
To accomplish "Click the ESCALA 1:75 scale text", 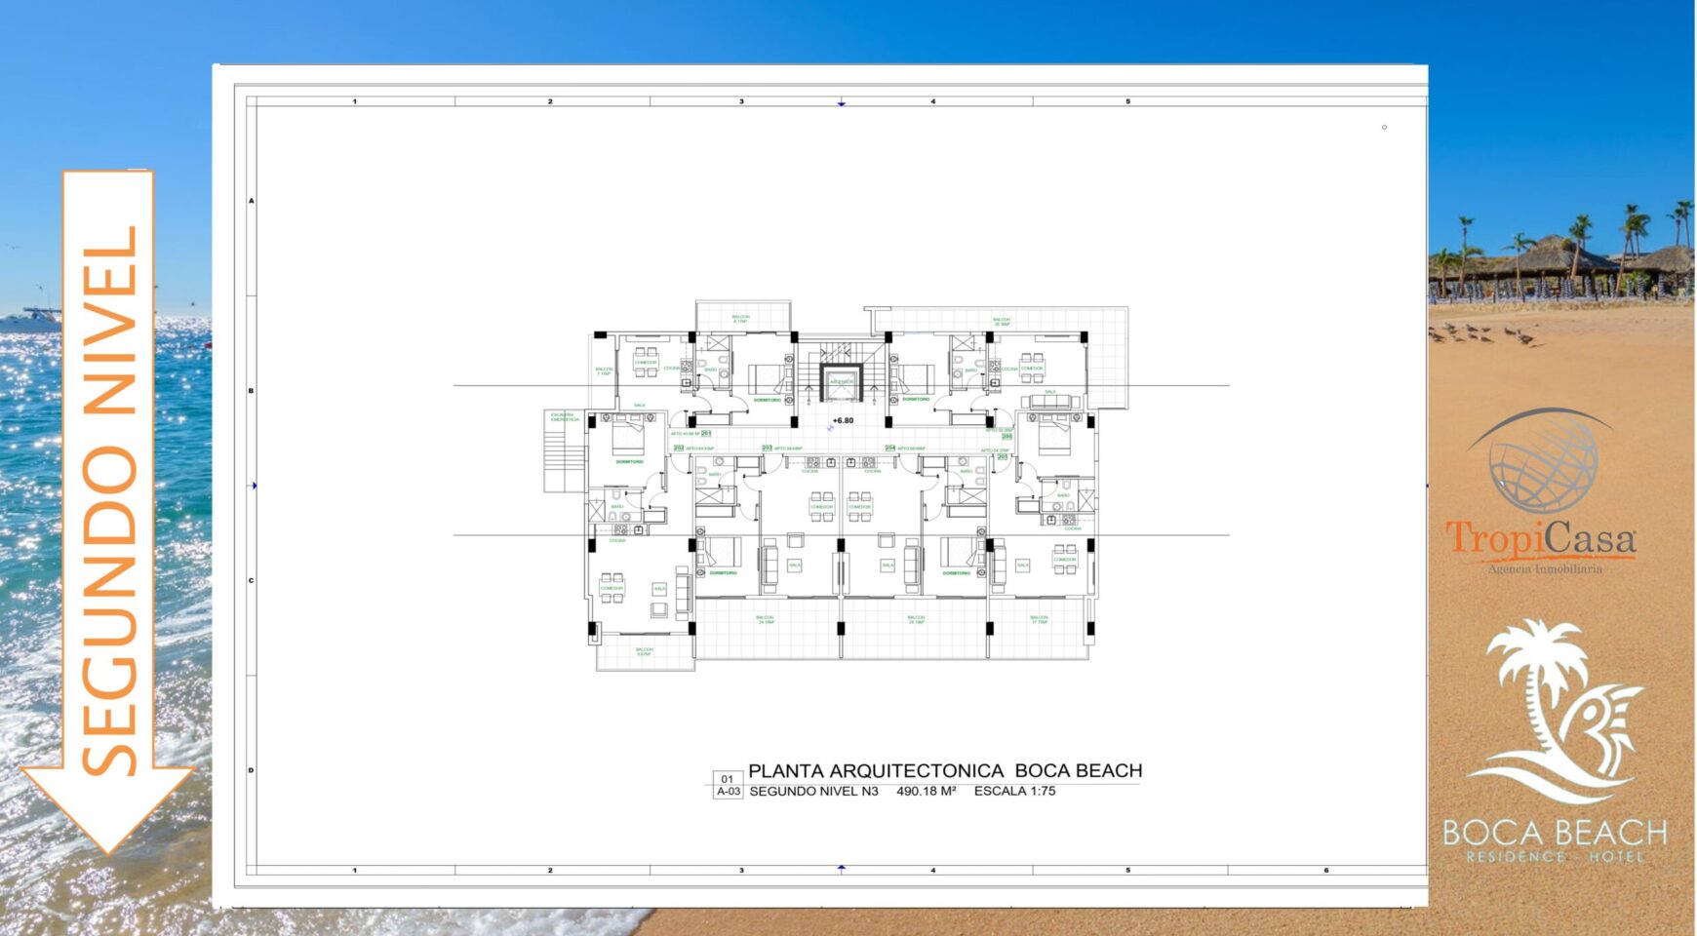I will tap(1014, 791).
